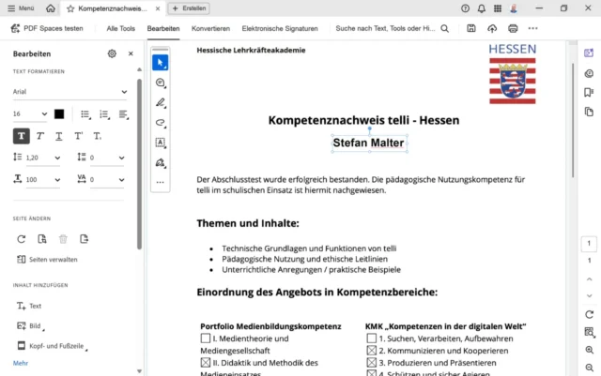Open bookmarks panel in right sidebar
Image resolution: width=601 pixels, height=376 pixels.
pos(589,92)
